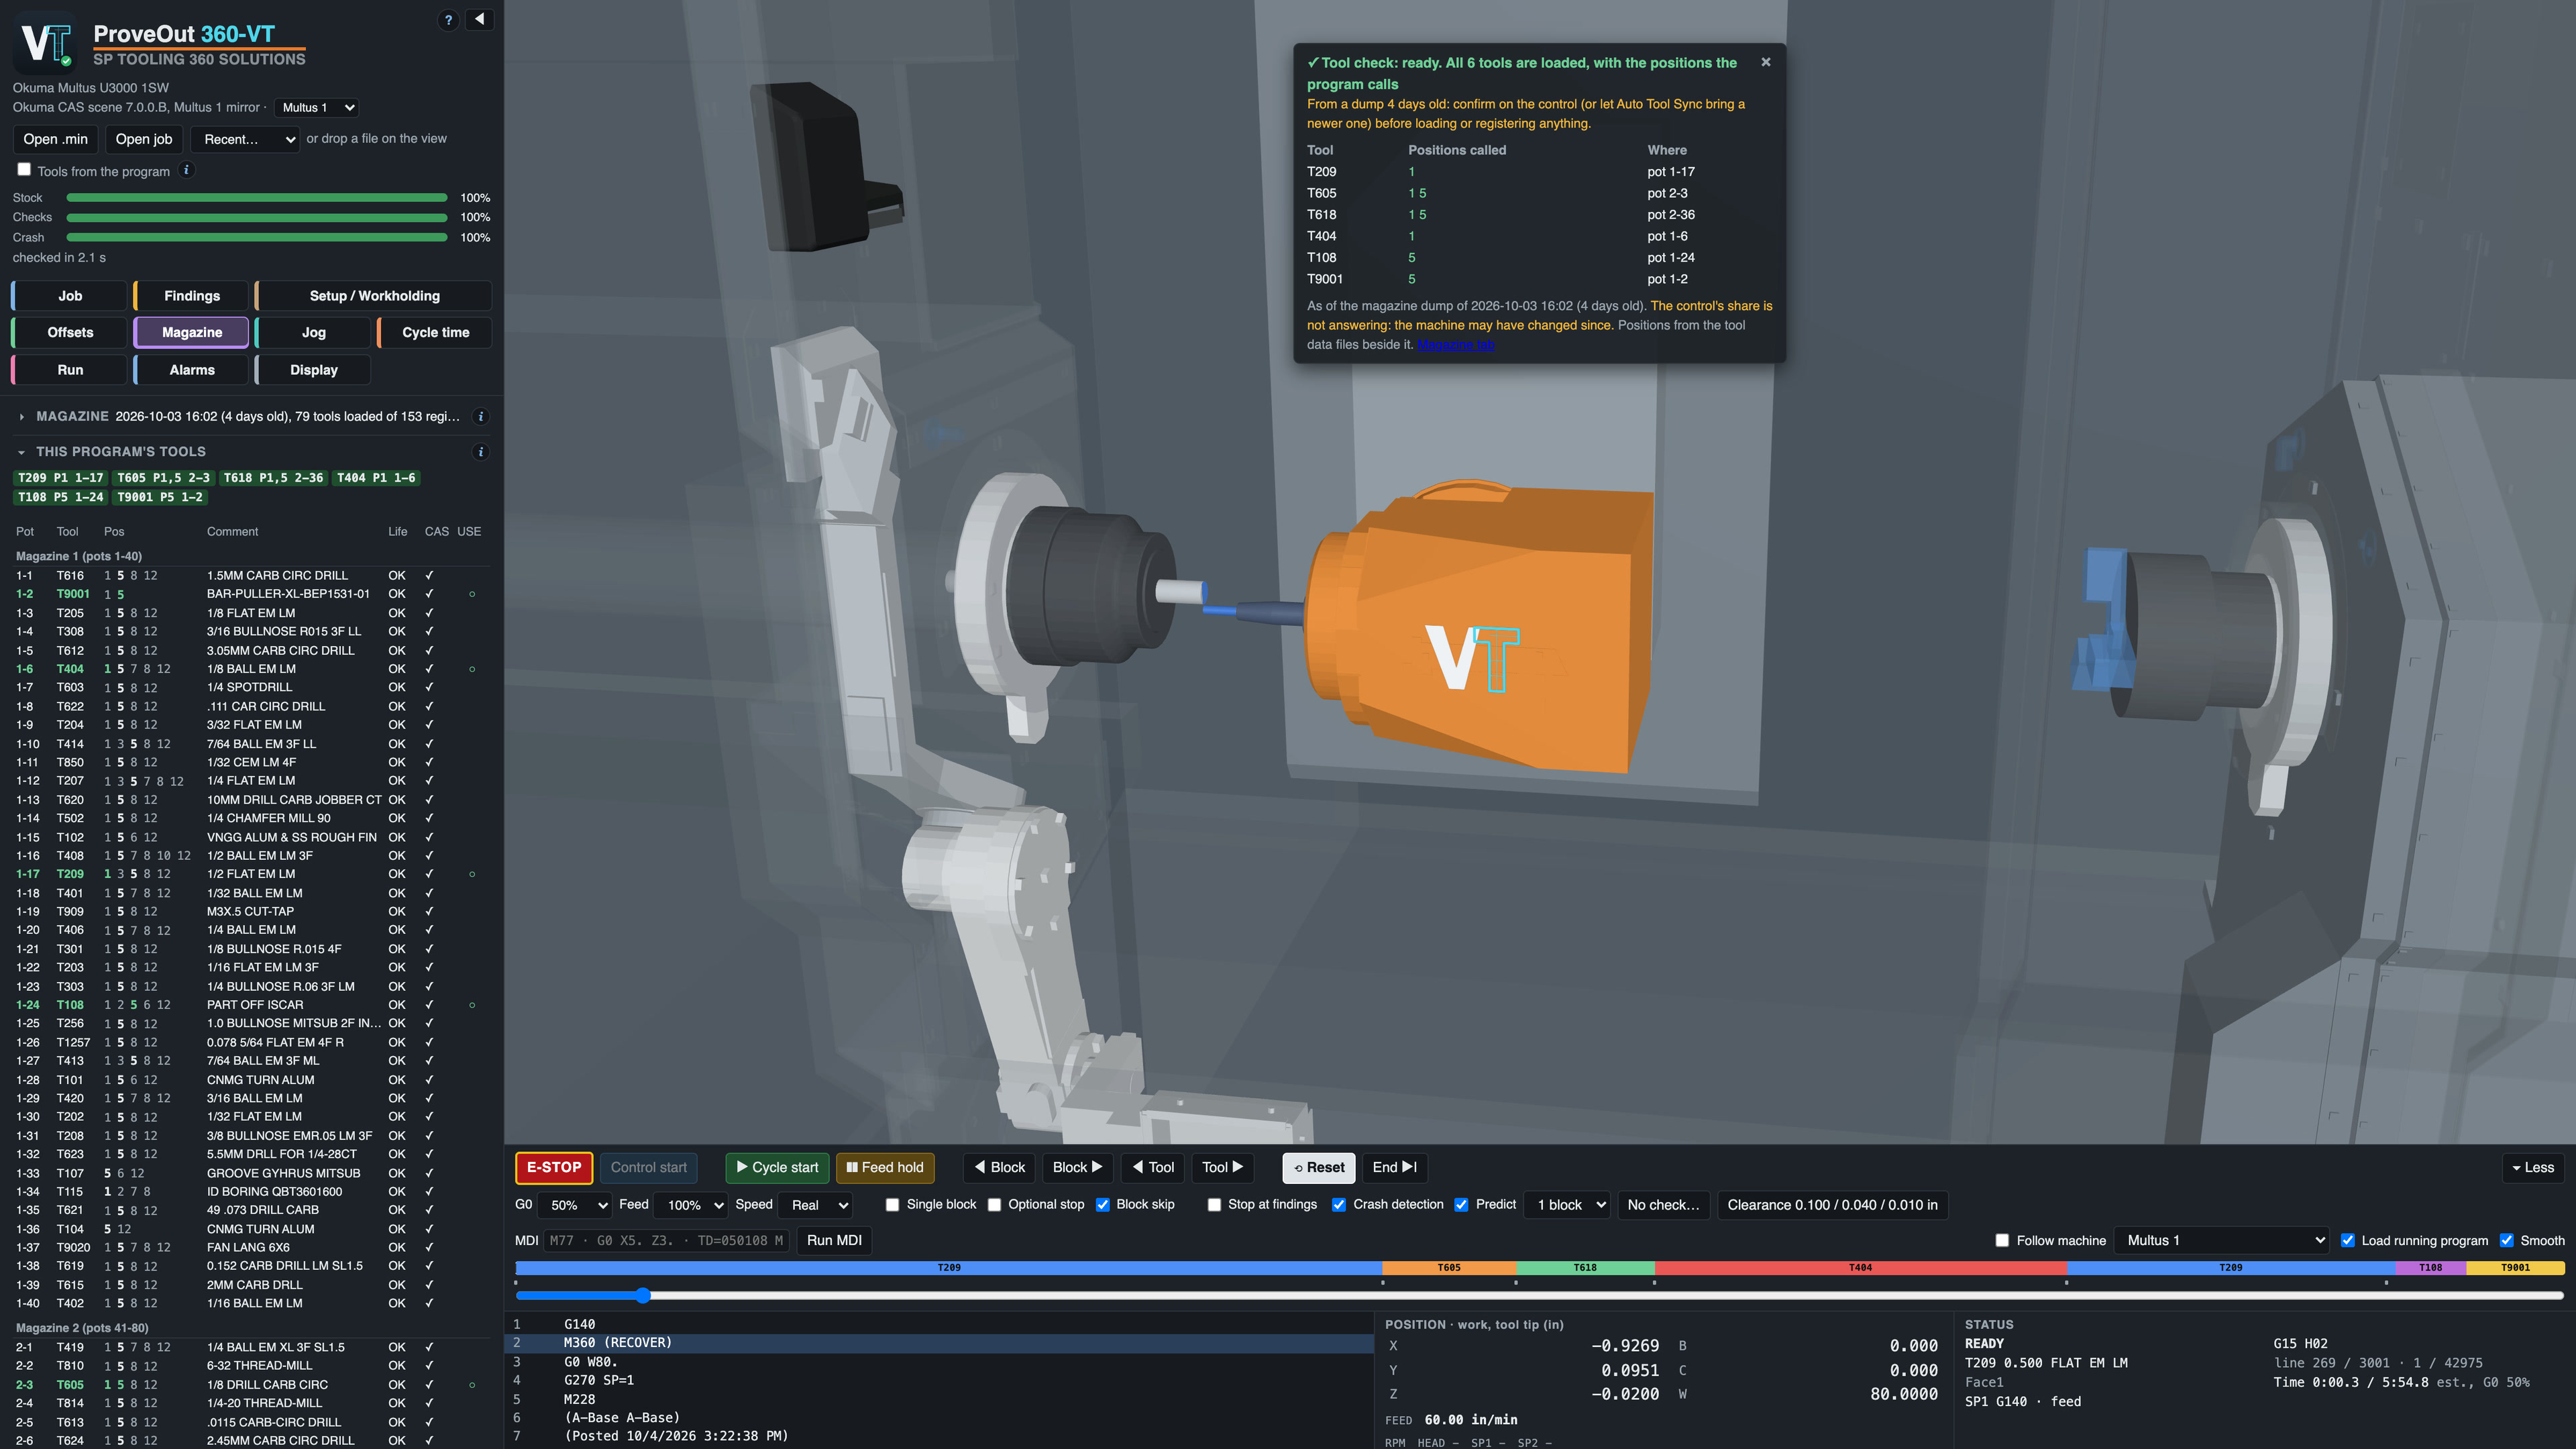Open info icon beside Tools from the program
Screen dimensions: 2576x1449
[186, 170]
